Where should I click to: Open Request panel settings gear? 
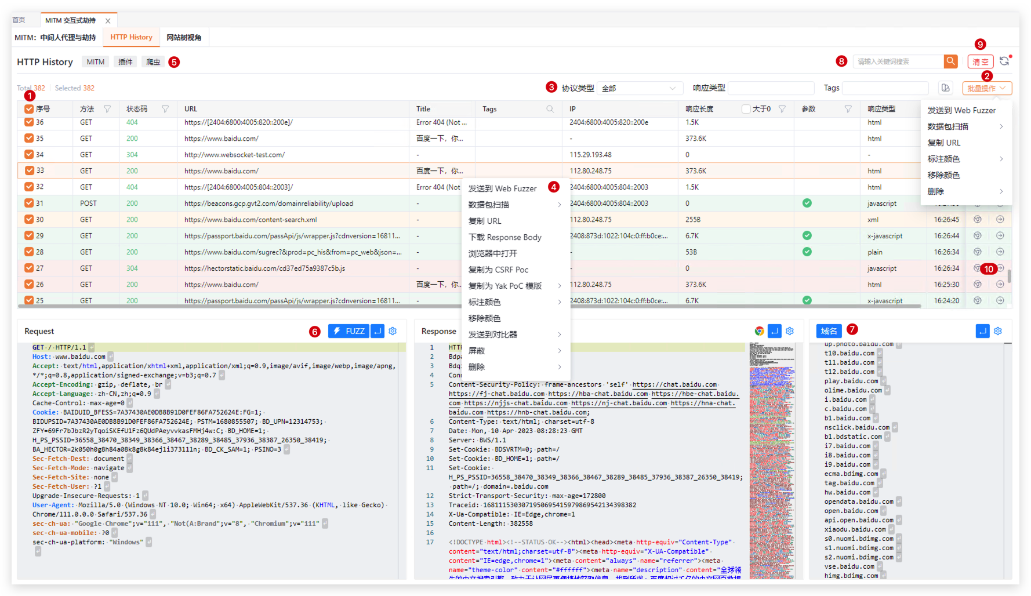[x=393, y=331]
